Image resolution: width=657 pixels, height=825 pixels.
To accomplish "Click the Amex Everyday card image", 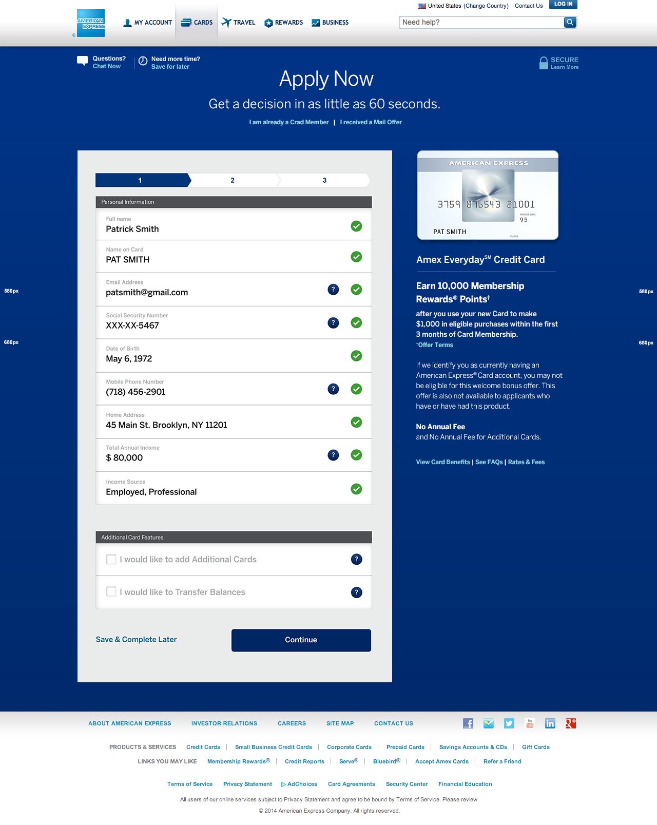I will pyautogui.click(x=488, y=195).
